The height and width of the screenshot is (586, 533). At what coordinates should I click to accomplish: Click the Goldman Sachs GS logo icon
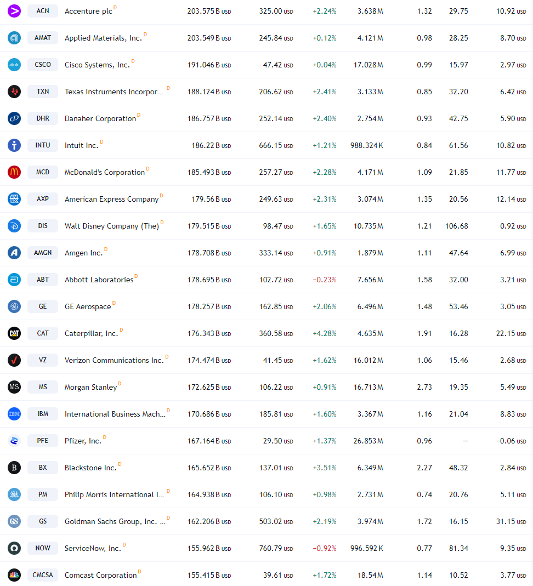click(x=14, y=521)
